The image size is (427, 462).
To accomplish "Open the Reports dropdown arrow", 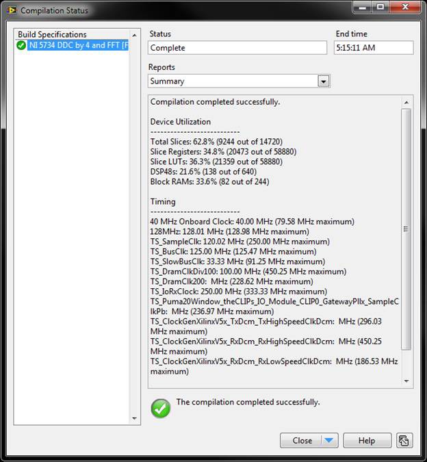I will [324, 81].
